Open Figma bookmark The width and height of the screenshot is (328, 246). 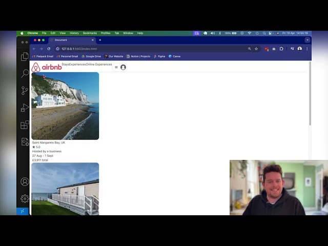tap(159, 56)
